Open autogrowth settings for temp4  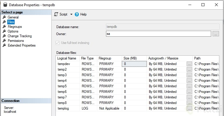pos(189,81)
